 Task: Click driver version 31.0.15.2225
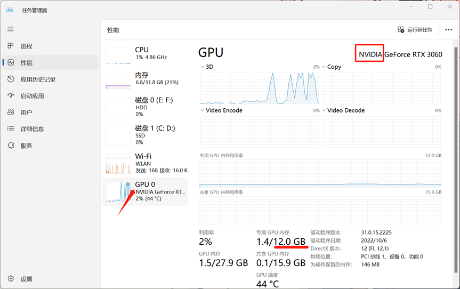tap(376, 232)
